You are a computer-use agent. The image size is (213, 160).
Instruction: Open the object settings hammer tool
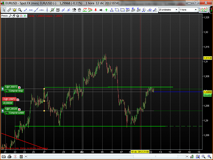[74, 10]
